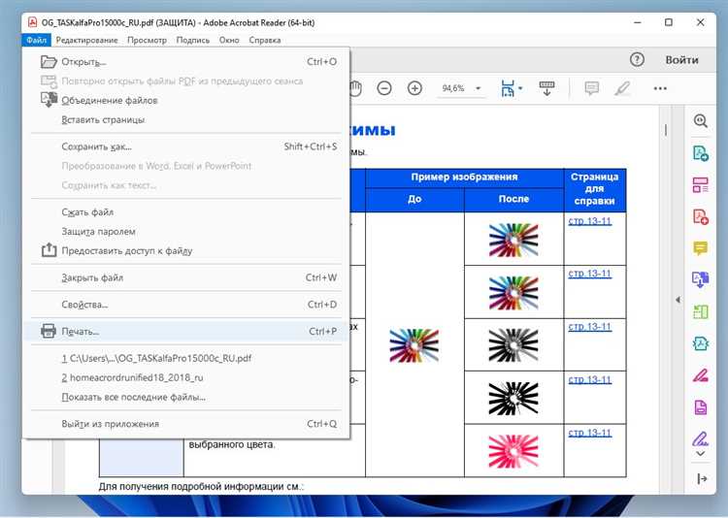Select the hand pan tool
Image resolution: width=728 pixels, height=518 pixels.
click(x=356, y=88)
